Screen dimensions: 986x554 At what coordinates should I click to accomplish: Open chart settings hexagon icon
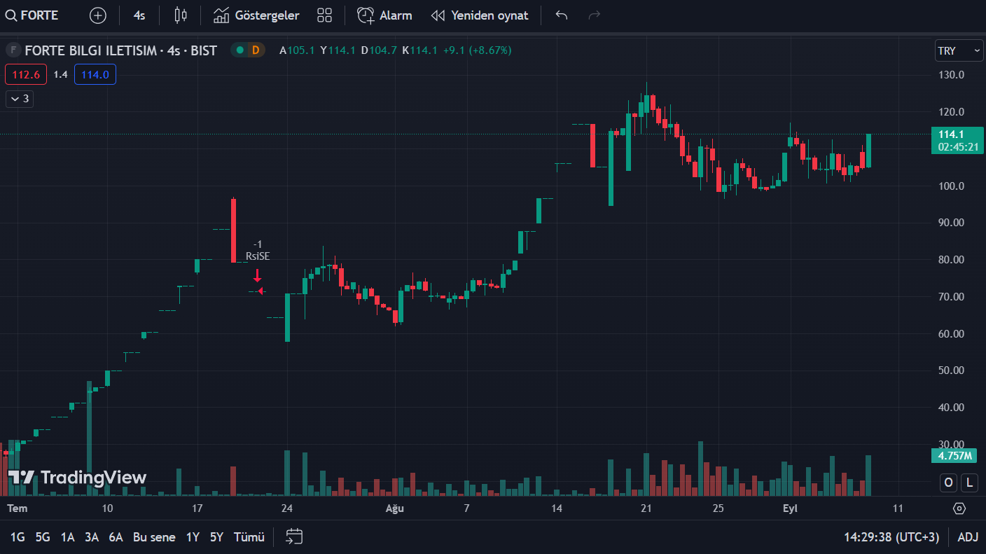(x=959, y=508)
